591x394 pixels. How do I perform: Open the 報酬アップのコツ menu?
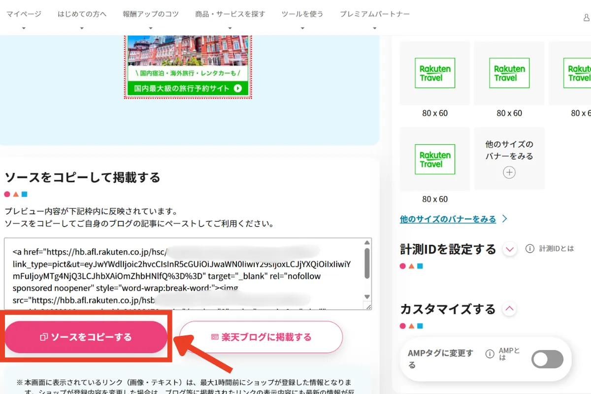click(x=151, y=14)
